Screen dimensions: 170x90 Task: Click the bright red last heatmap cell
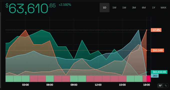[x=148, y=79]
